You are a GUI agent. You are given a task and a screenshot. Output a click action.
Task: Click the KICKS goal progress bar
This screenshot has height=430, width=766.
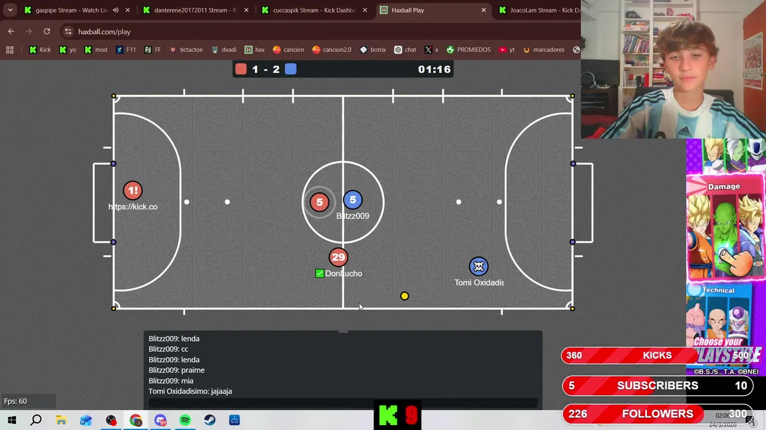coord(657,355)
